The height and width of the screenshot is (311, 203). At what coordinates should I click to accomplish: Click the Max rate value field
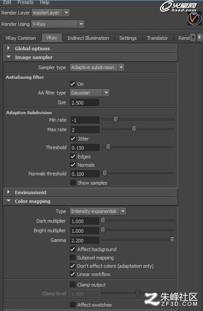click(85, 130)
